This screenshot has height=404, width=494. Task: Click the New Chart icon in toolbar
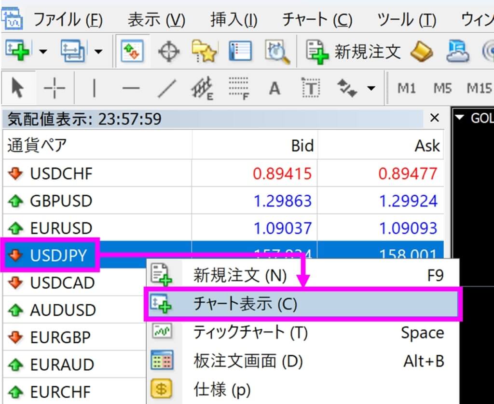click(17, 51)
